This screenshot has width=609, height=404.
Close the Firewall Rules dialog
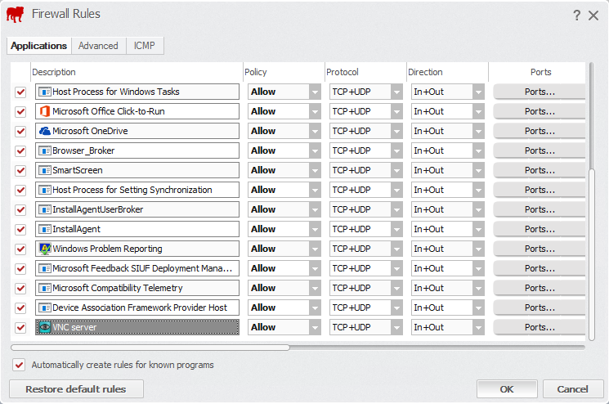(593, 16)
